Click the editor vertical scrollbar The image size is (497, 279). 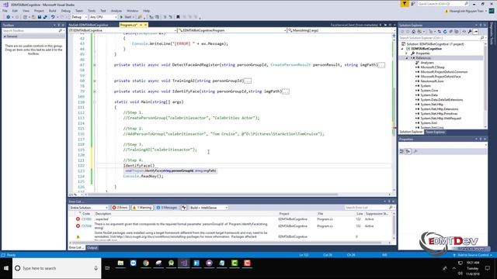click(x=394, y=112)
